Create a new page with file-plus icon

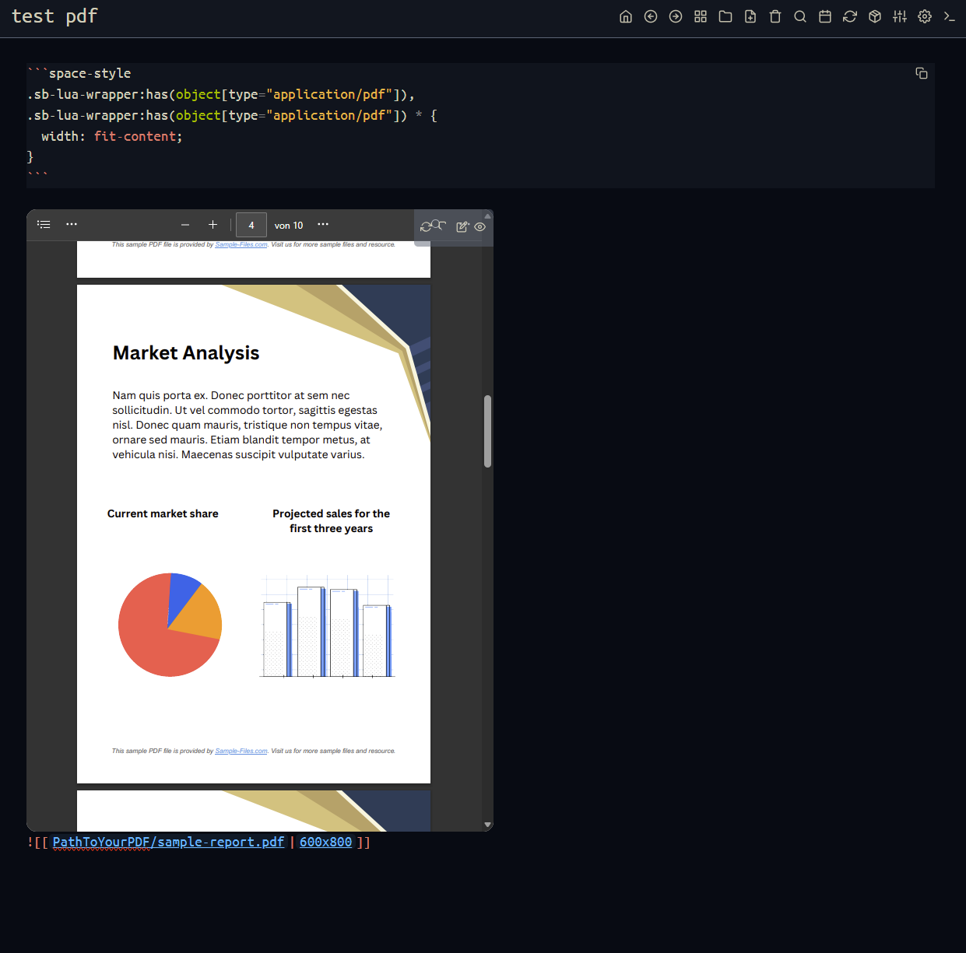(x=750, y=16)
